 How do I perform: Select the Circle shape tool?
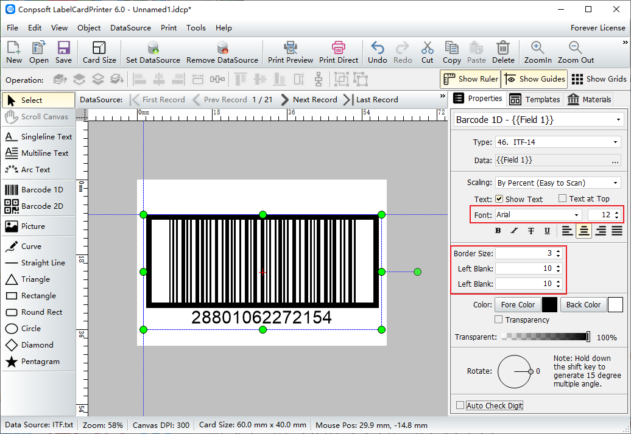coord(38,329)
